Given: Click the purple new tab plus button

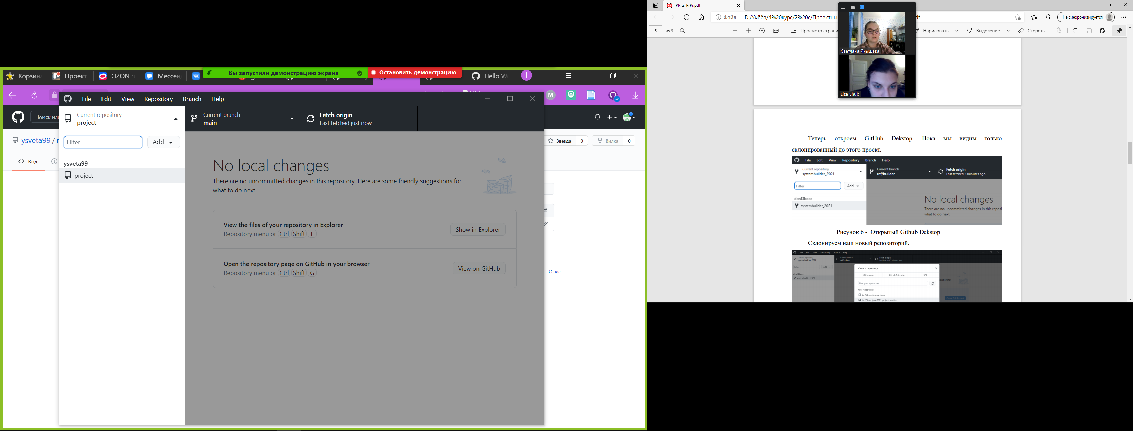Looking at the screenshot, I should [x=526, y=75].
